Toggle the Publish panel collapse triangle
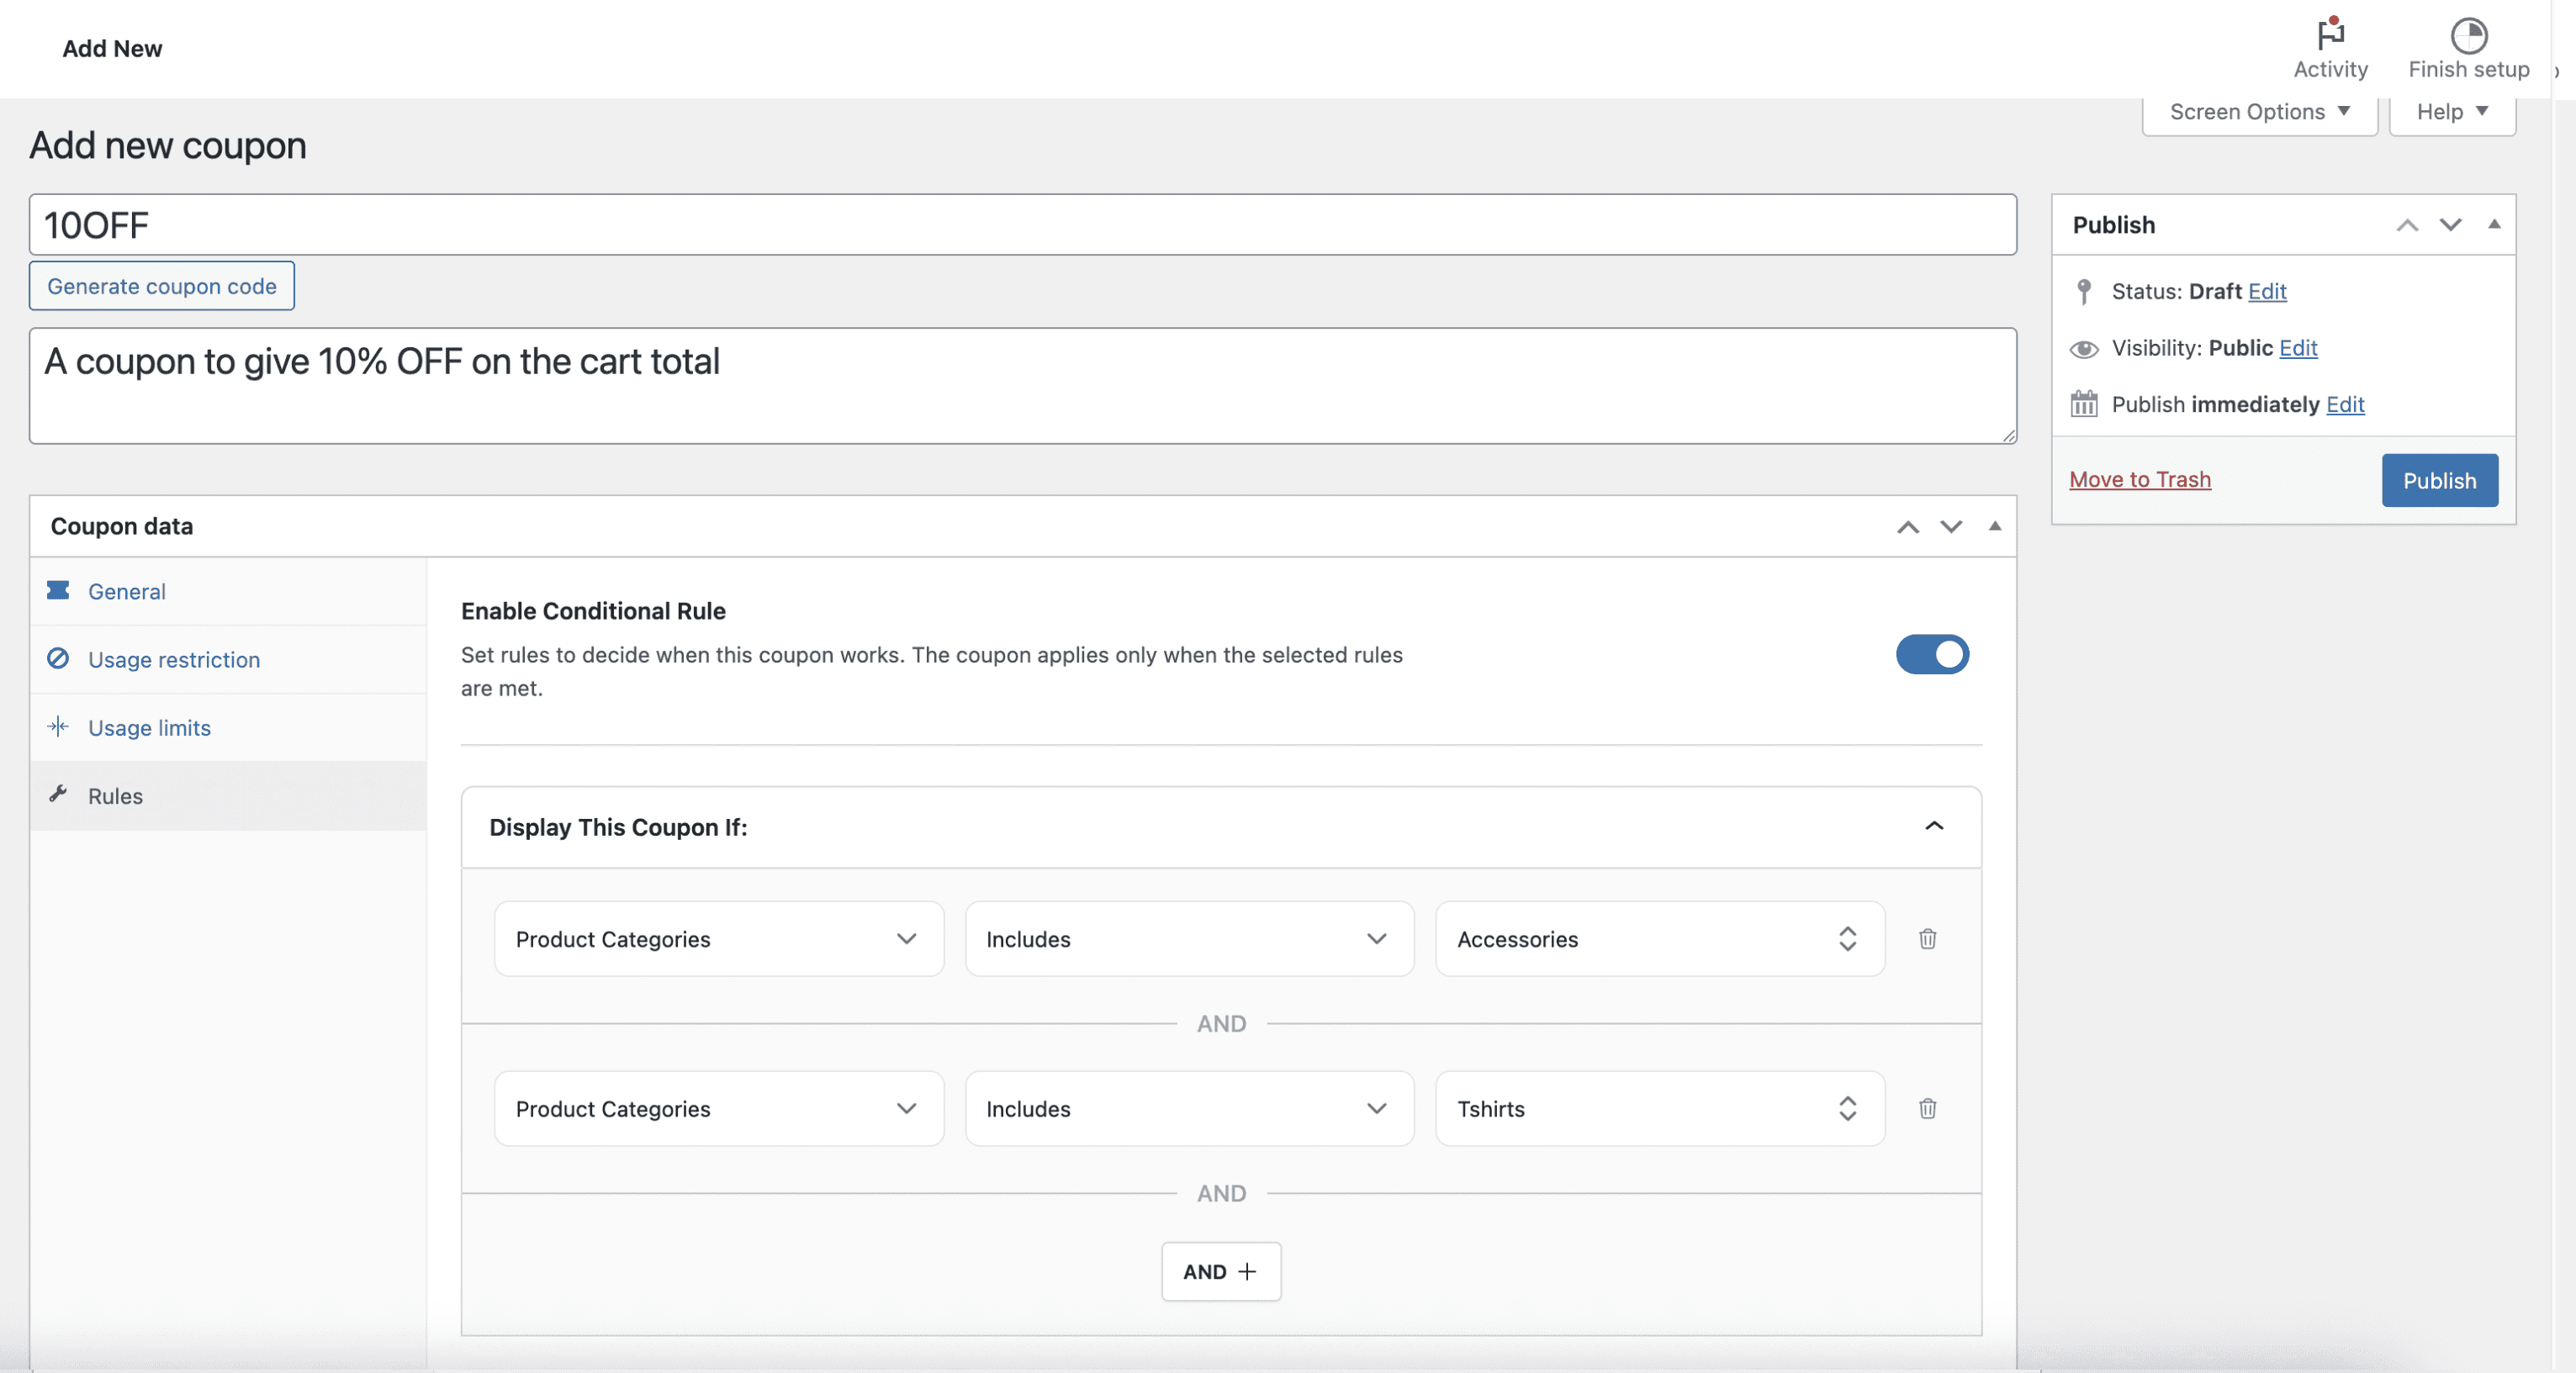Viewport: 2576px width, 1373px height. pyautogui.click(x=2494, y=224)
